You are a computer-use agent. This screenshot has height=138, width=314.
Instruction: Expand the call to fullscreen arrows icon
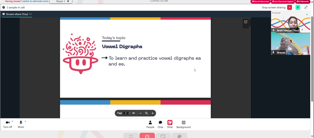[x=306, y=8]
